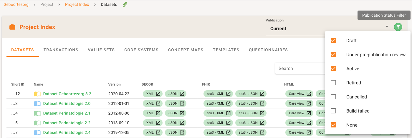
Task: Click yellow book icon for Dataset Geboortezorg 3.2
Action: 37,94
